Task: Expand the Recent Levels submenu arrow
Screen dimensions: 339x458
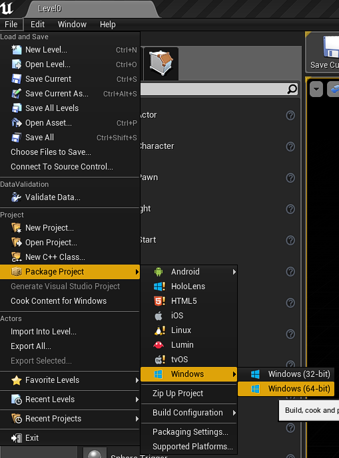Action: pos(137,400)
